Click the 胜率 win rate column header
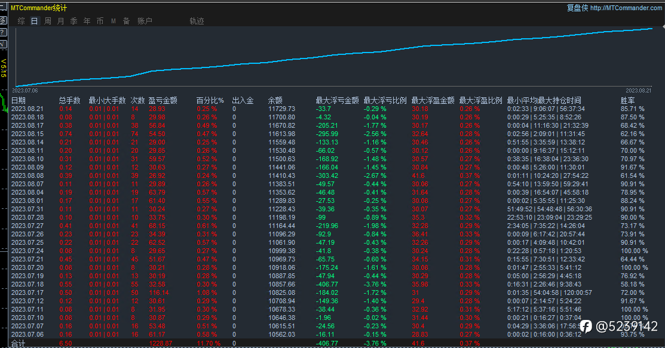Screen dimensions: 665x348 (628, 100)
